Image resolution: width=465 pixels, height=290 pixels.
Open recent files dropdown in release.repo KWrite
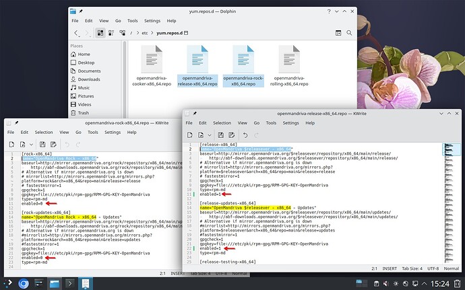(x=210, y=135)
